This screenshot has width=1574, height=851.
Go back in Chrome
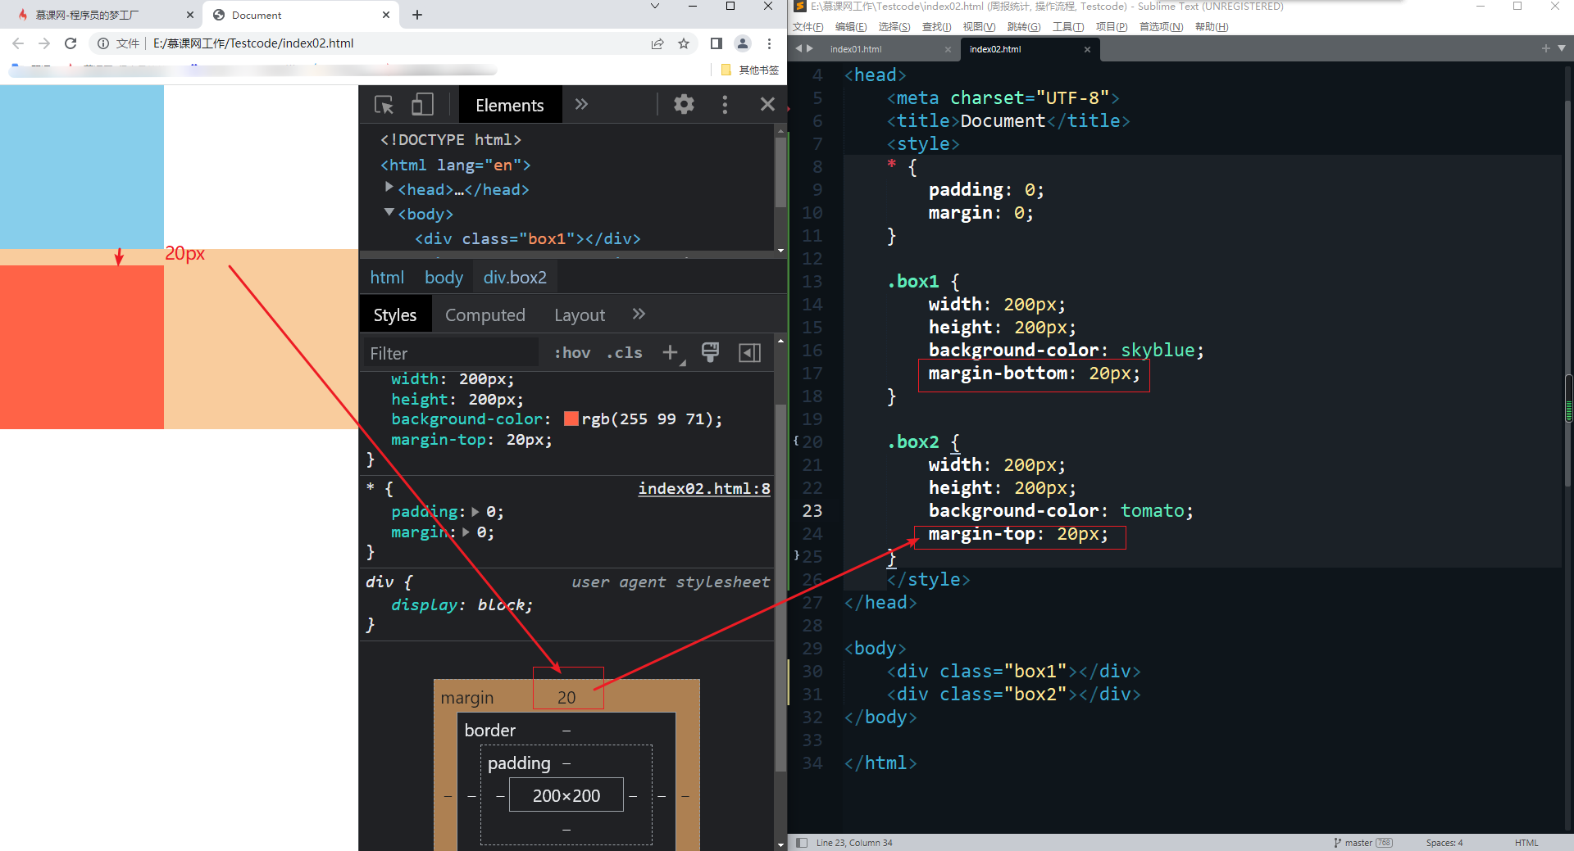(x=18, y=43)
